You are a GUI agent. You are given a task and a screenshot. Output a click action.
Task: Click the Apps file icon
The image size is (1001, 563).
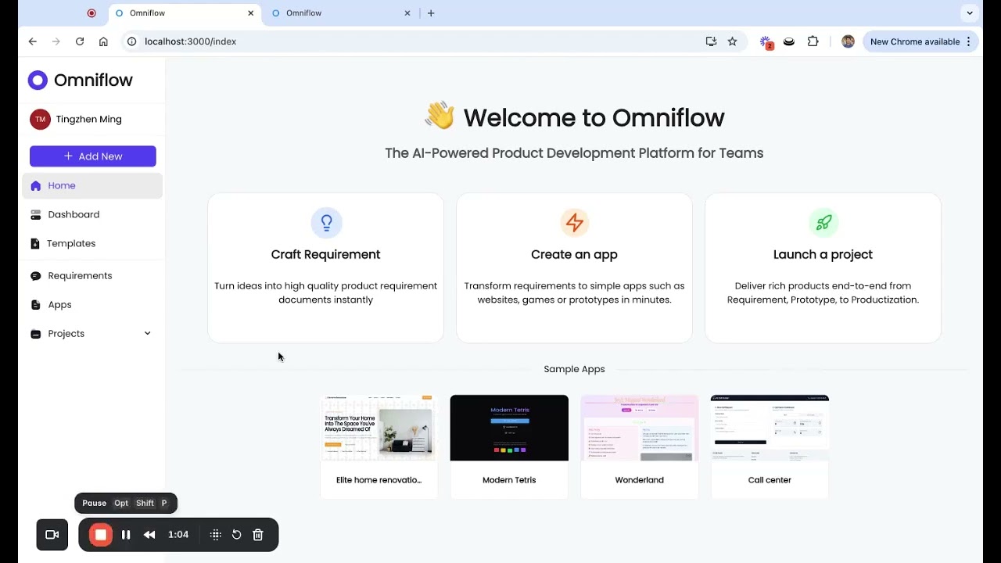(35, 305)
